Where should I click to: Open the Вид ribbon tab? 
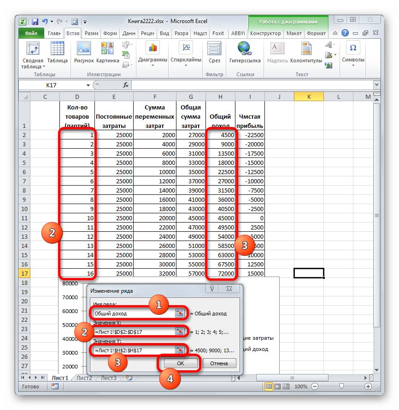164,33
